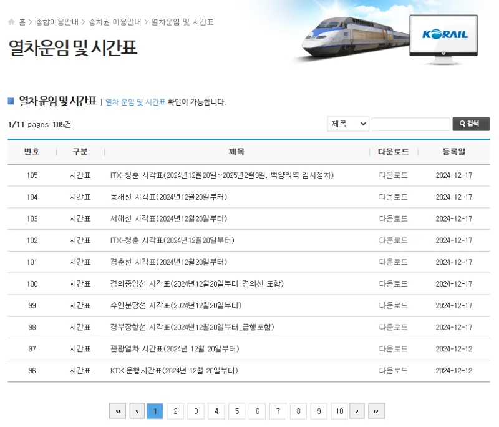Screen dimensions: 499x427
Task: Open the 제목 search type dropdown
Action: (348, 124)
